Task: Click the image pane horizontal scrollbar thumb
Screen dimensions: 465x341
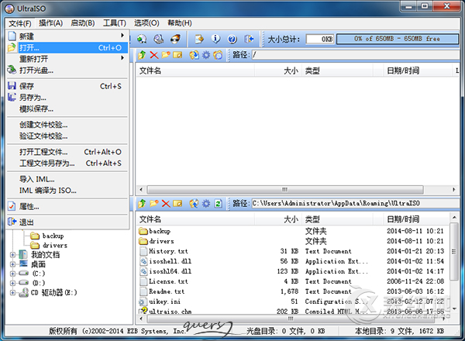Action: [x=285, y=189]
